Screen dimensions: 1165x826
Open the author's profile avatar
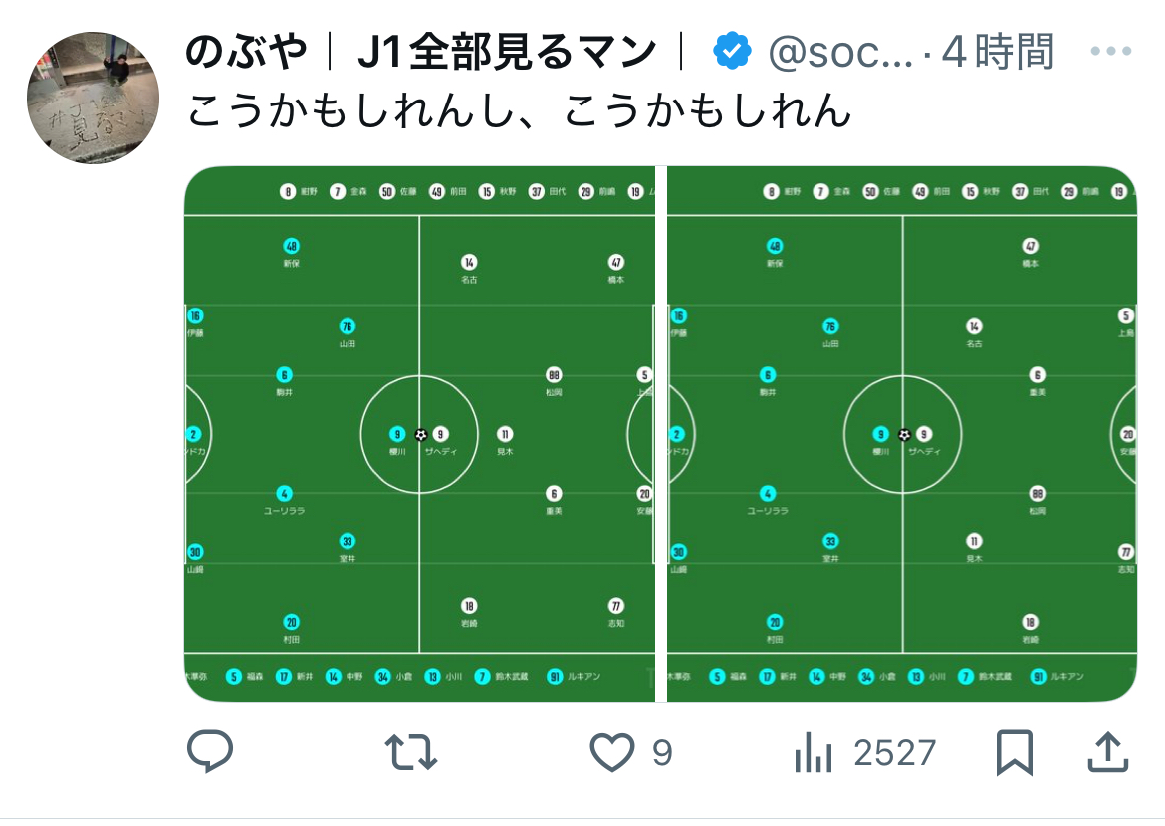[93, 98]
